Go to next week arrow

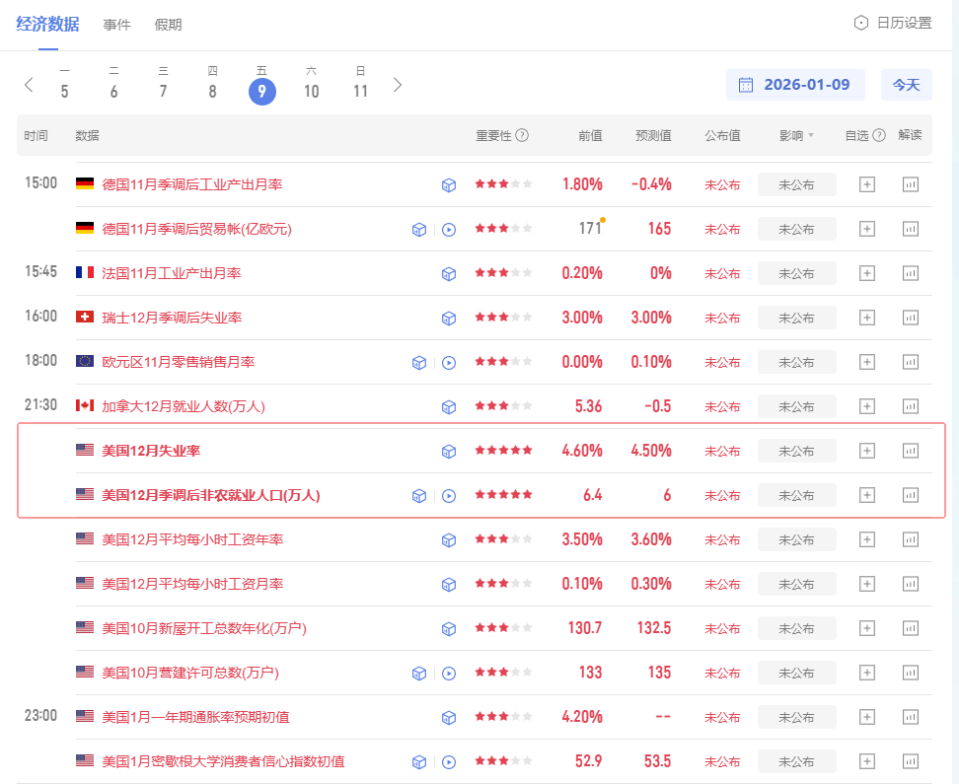pos(398,85)
